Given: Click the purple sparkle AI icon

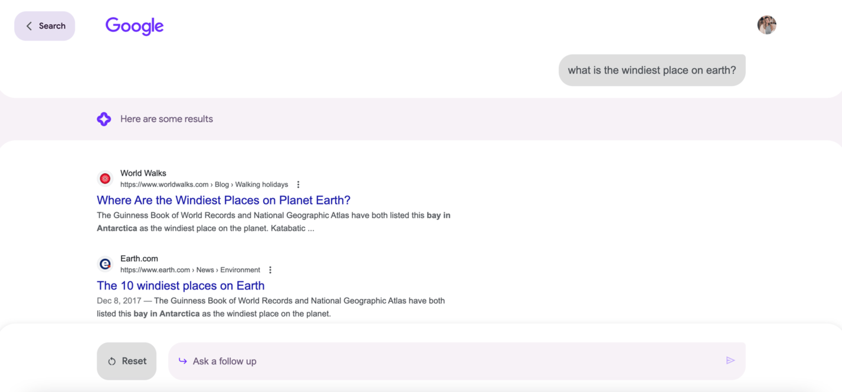Looking at the screenshot, I should (104, 119).
